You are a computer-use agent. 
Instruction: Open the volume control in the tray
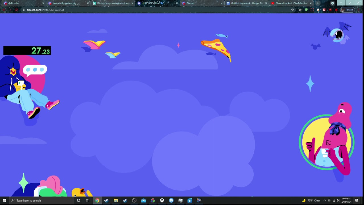tap(338, 200)
